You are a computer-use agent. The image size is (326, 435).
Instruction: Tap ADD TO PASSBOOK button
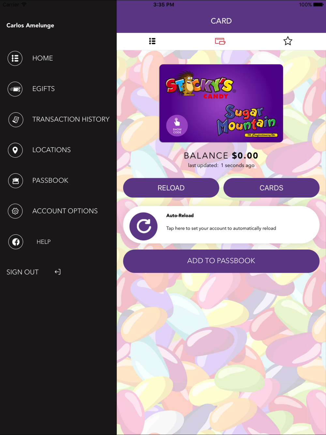(x=221, y=261)
